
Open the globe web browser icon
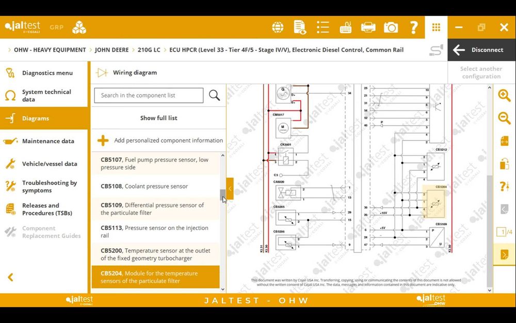coord(278,27)
